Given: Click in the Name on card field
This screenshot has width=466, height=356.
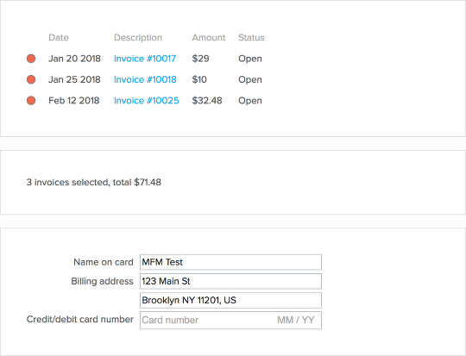Looking at the screenshot, I should [230, 262].
